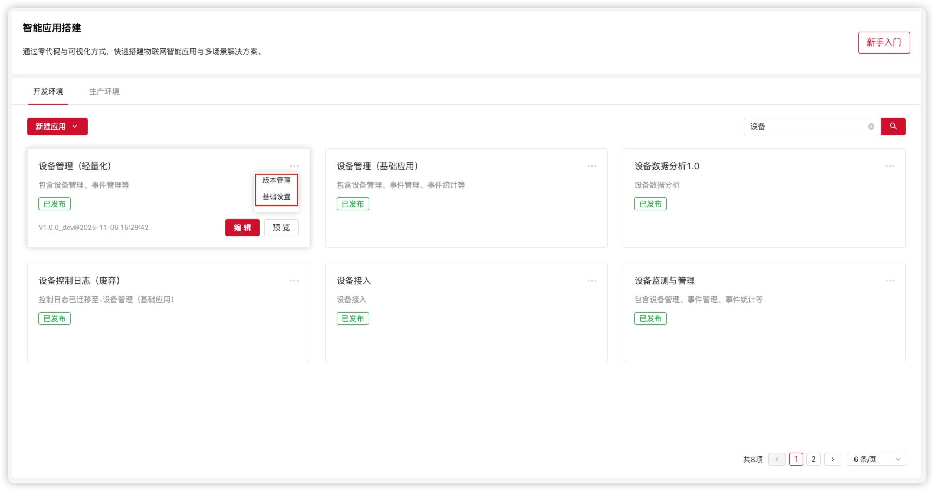Select 基础设置 from the context menu
This screenshot has width=934, height=491.
pos(277,197)
